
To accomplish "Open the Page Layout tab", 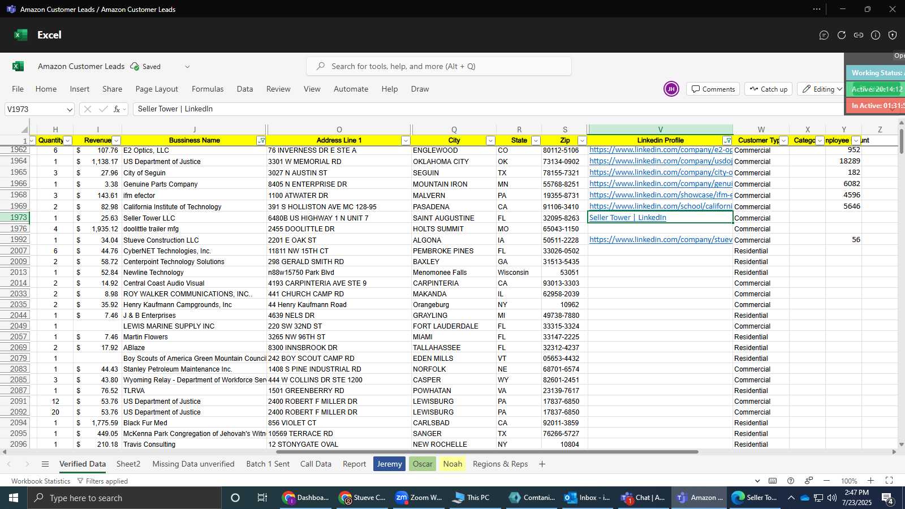I will (157, 89).
